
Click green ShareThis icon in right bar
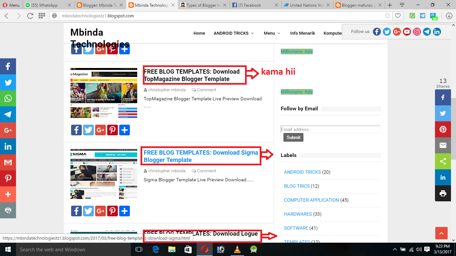(443, 161)
